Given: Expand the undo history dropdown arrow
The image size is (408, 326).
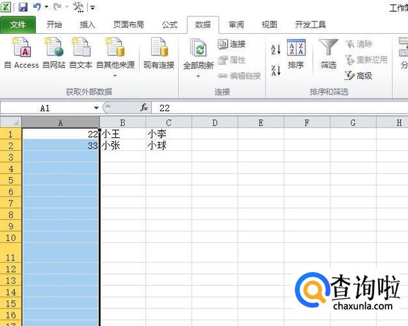Looking at the screenshot, I should tap(46, 7).
